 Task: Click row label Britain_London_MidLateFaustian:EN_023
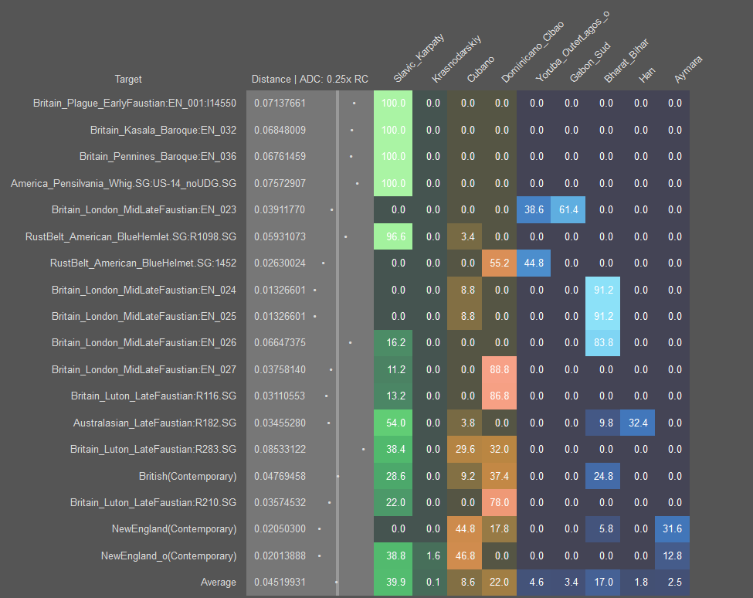pos(144,210)
